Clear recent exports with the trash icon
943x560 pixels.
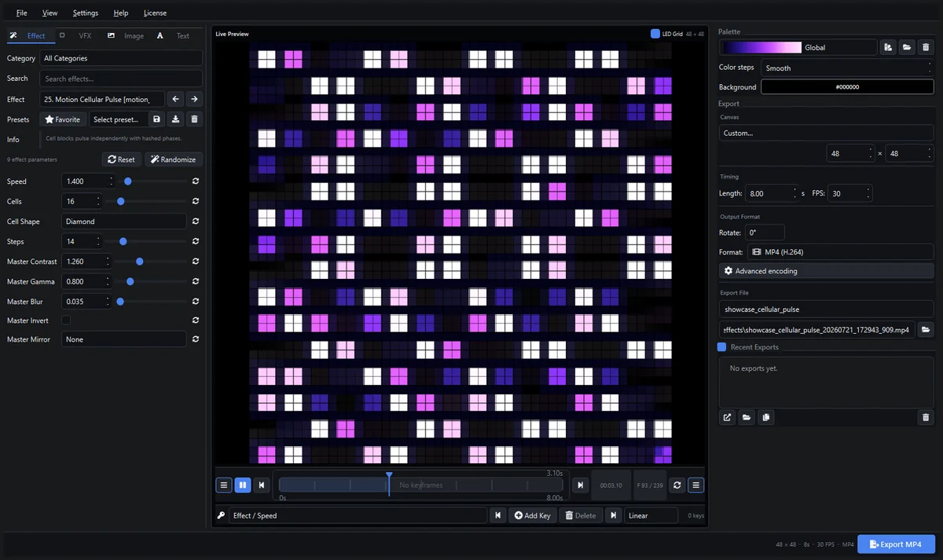(926, 418)
